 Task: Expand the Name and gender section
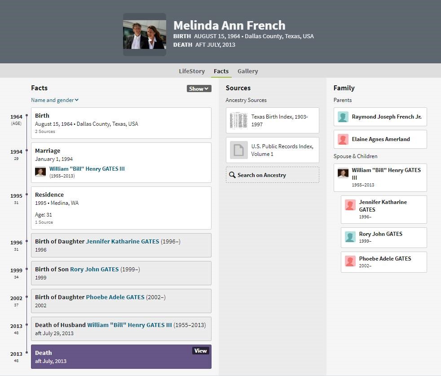pos(54,100)
